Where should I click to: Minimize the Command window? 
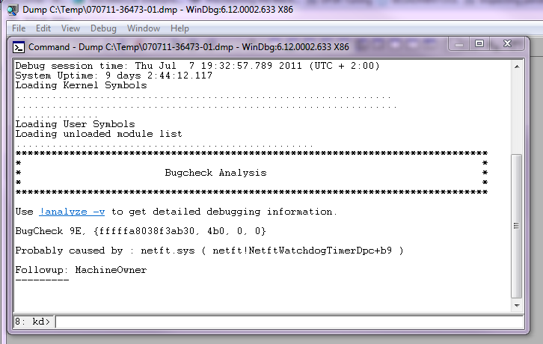[459, 44]
